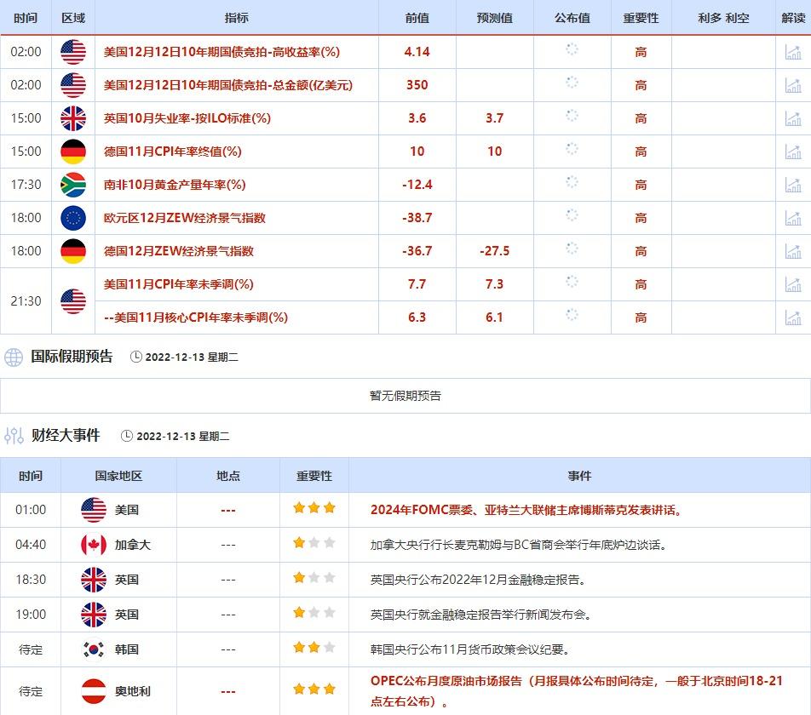Open 美国11月CPI年率未季调(%) indicator link
The image size is (811, 715).
click(x=179, y=284)
